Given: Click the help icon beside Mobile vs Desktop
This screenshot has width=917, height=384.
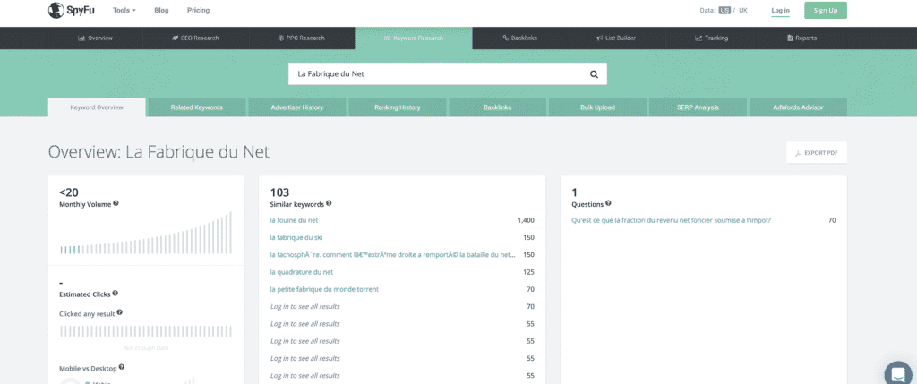Looking at the screenshot, I should (122, 366).
